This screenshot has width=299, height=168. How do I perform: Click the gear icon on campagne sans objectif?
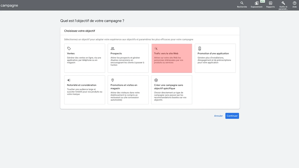[x=156, y=80]
